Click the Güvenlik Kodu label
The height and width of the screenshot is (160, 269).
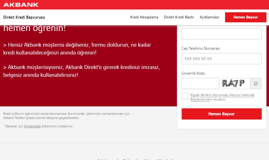193,73
